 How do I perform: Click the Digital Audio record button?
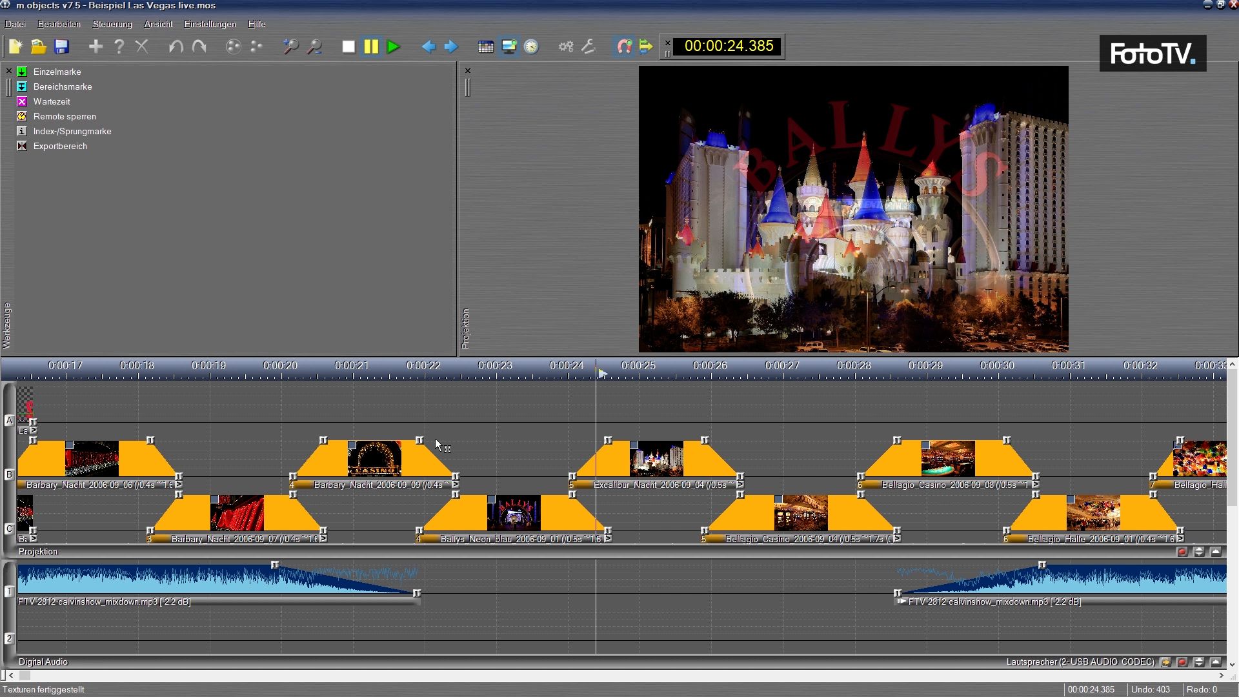[x=1182, y=662]
